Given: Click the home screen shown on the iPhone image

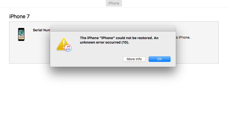Looking at the screenshot, I should pyautogui.click(x=21, y=34).
